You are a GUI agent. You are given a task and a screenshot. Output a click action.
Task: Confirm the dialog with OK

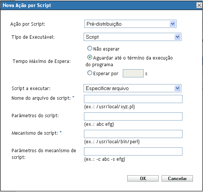[x=143, y=179]
